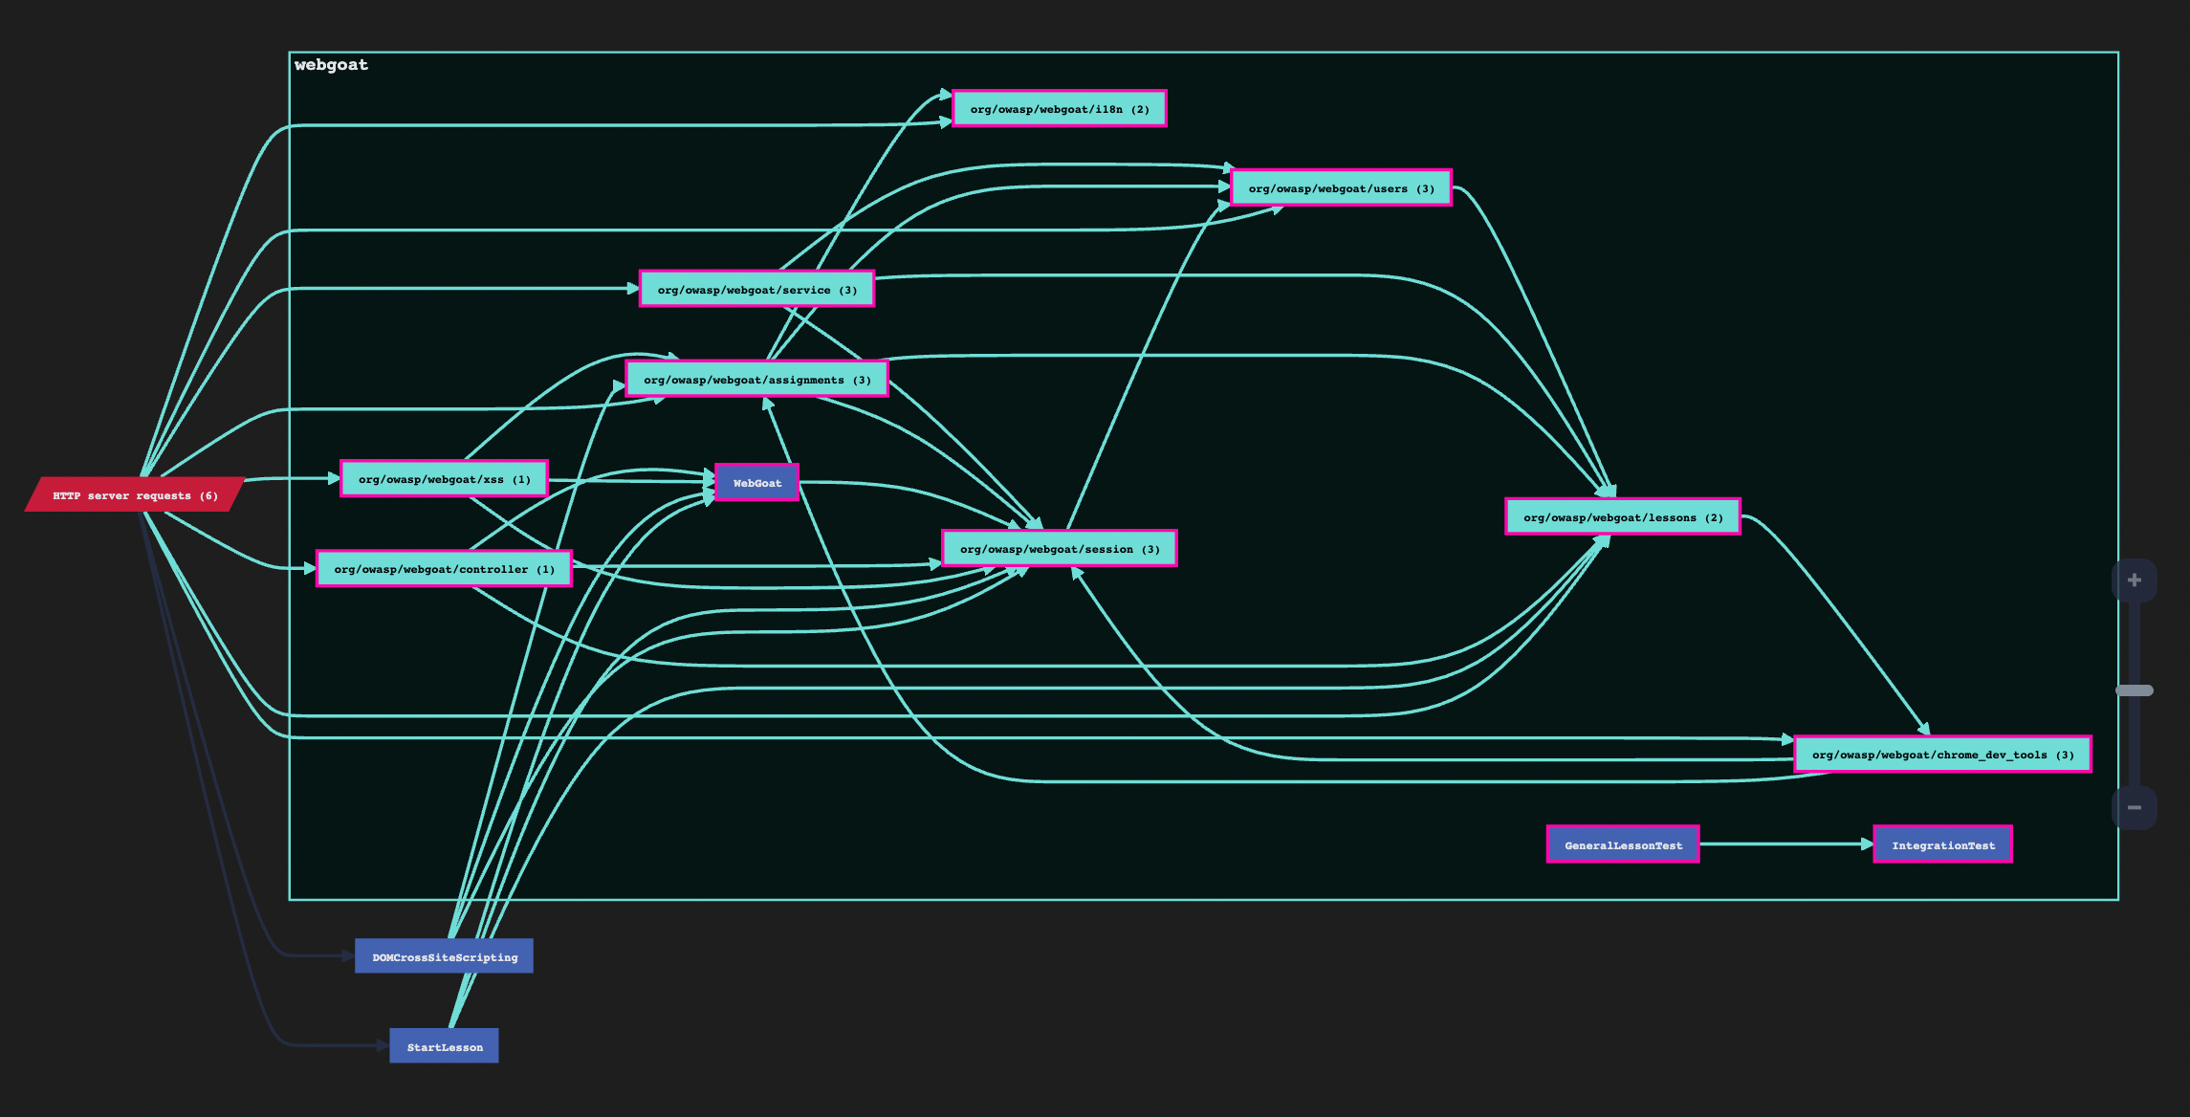This screenshot has height=1117, width=2190.
Task: Click the StartLesson class node
Action: 444,1046
